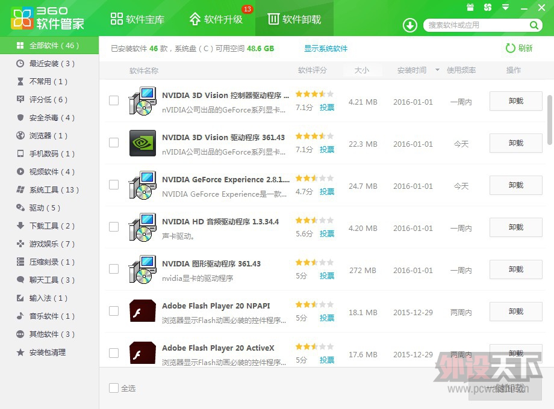Uninstall Adobe Flash Player 20 NPAPI with 卸载
This screenshot has width=554, height=409.
[516, 311]
